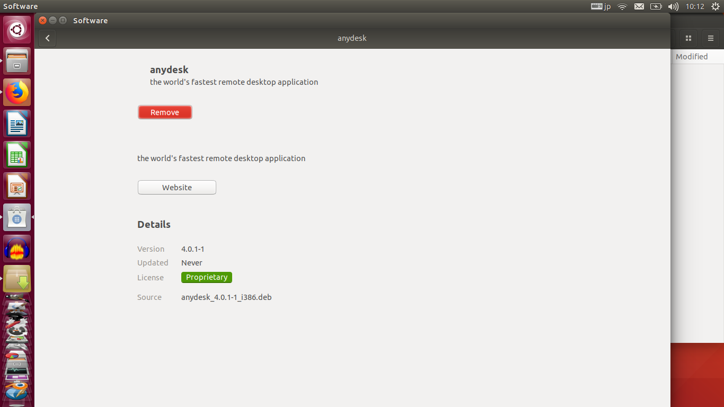Open the power session gear menu
The width and height of the screenshot is (724, 407).
click(x=716, y=6)
